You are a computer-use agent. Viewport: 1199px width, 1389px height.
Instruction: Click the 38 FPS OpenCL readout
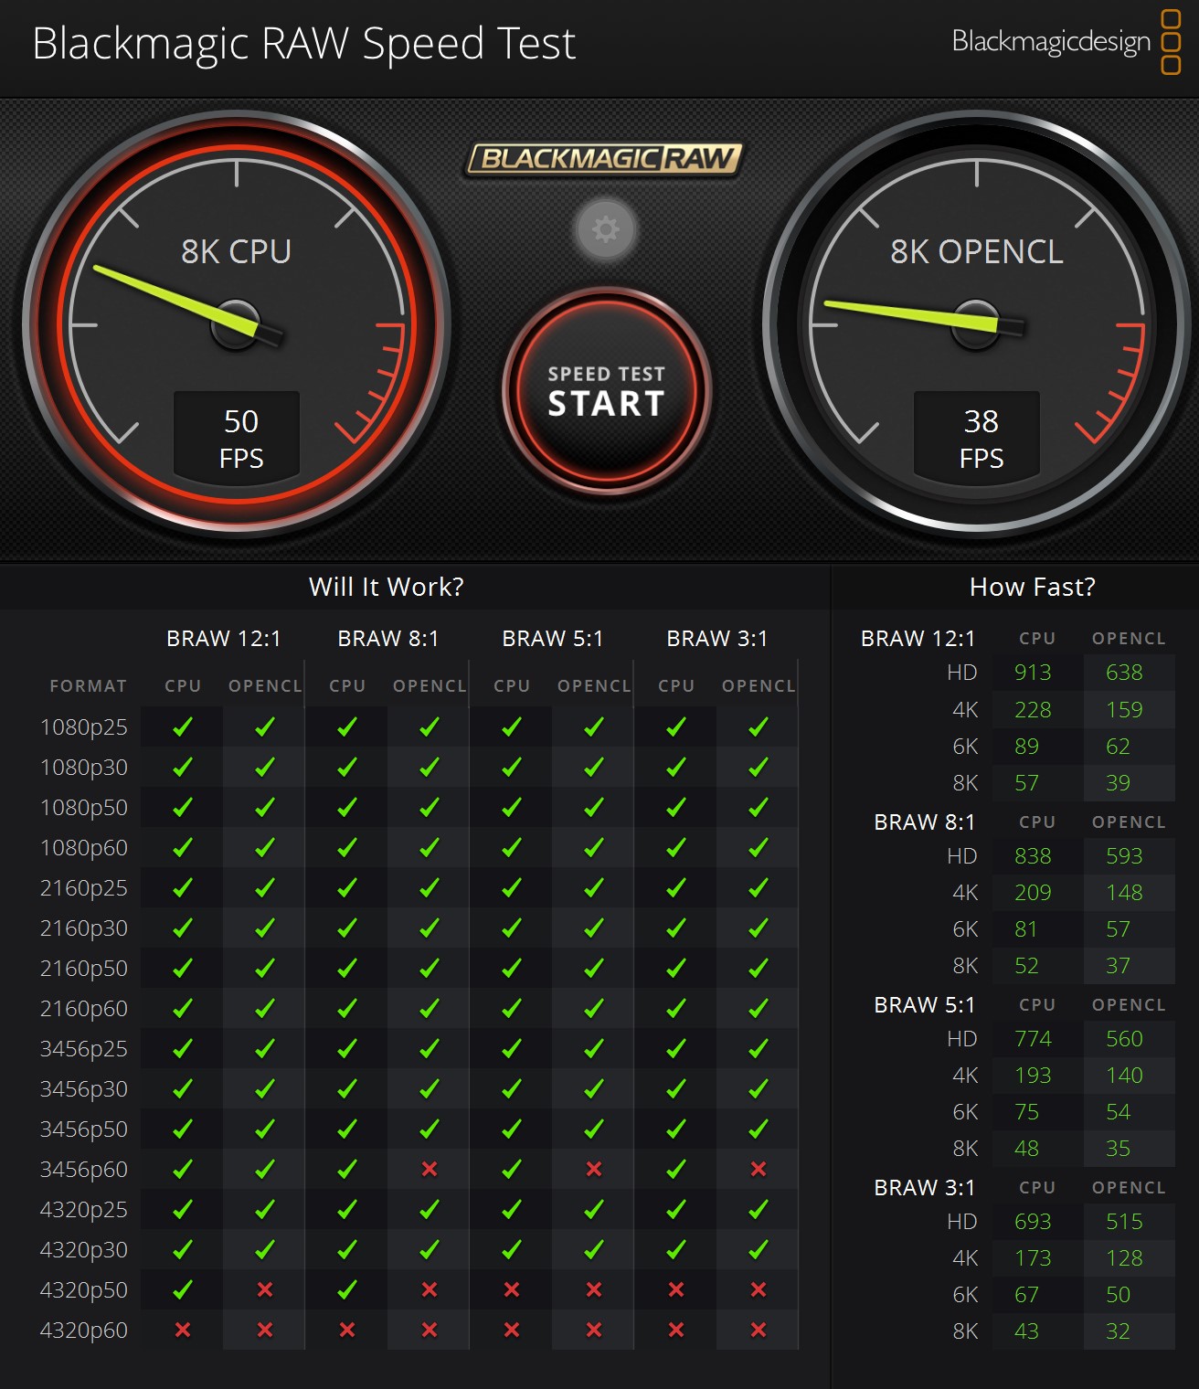[x=981, y=438]
